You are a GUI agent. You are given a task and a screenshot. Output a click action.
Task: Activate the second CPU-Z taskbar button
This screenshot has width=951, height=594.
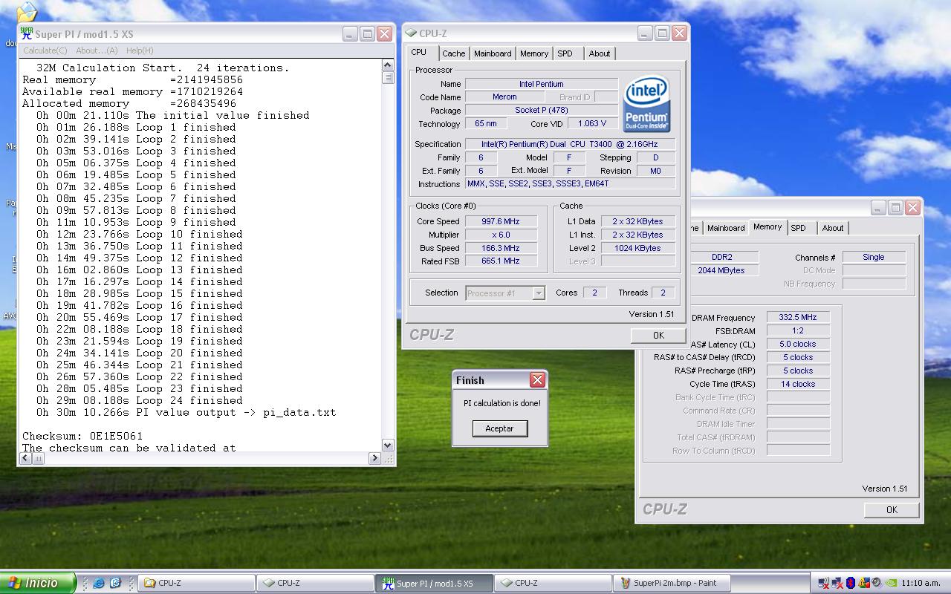click(x=316, y=583)
